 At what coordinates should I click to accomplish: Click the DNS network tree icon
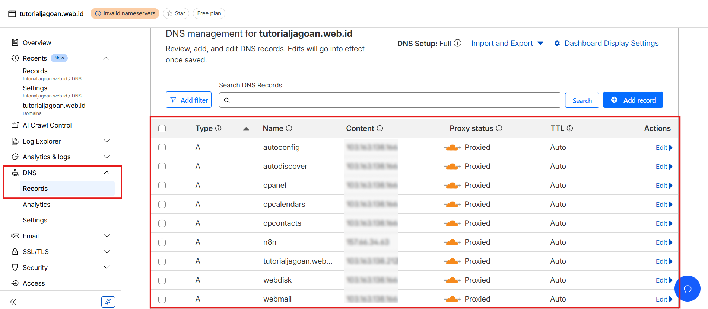[15, 173]
